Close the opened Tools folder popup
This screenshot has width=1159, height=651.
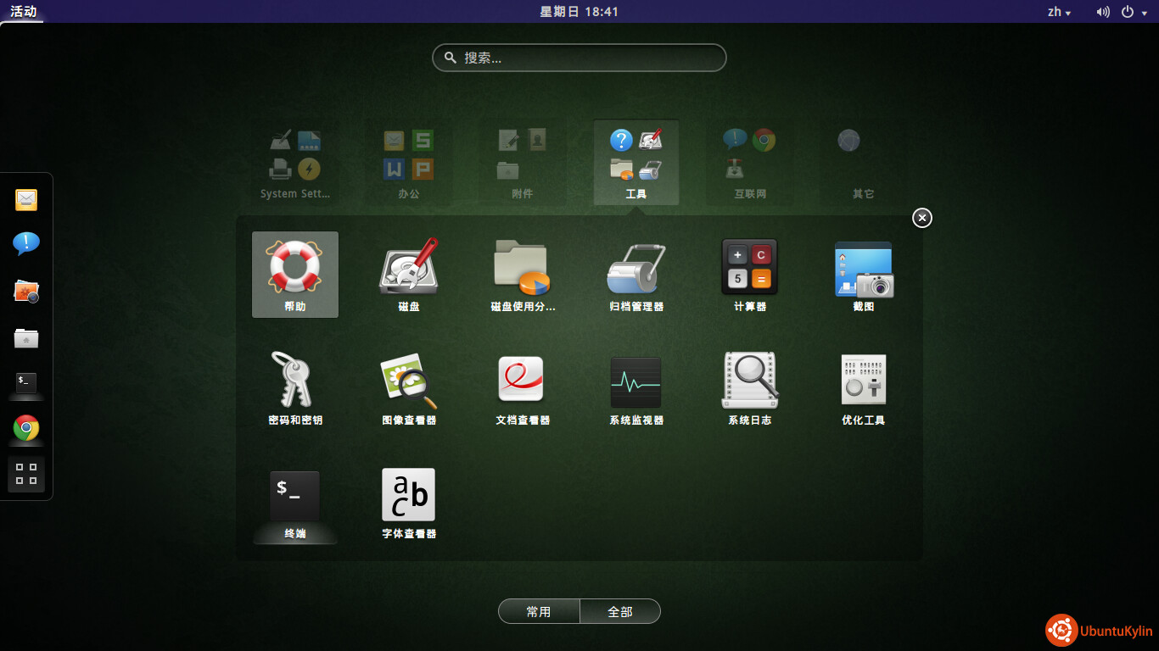point(922,218)
